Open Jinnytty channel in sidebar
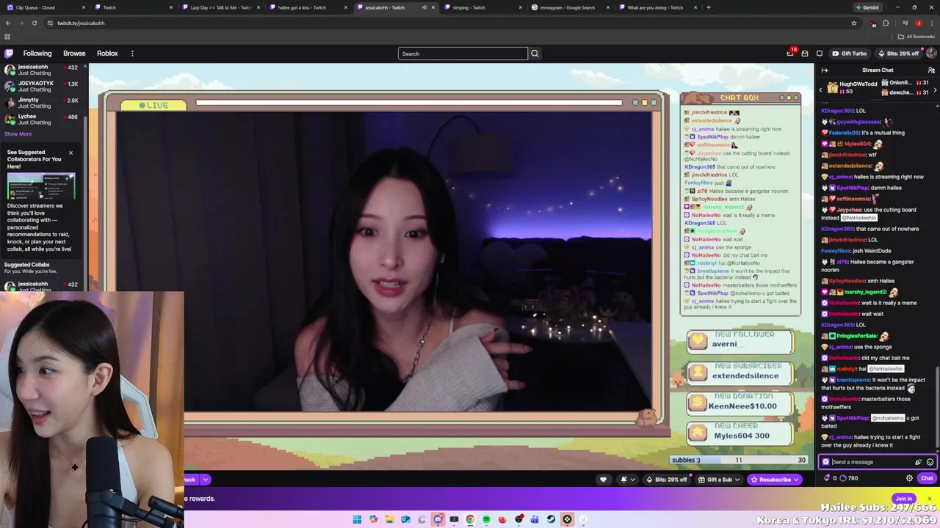The width and height of the screenshot is (940, 528). pos(41,103)
